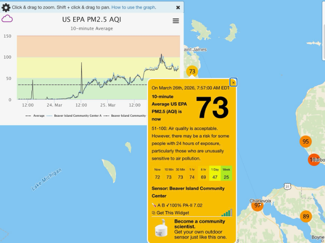
Task: Open the chart hamburger menu
Action: click(x=176, y=21)
